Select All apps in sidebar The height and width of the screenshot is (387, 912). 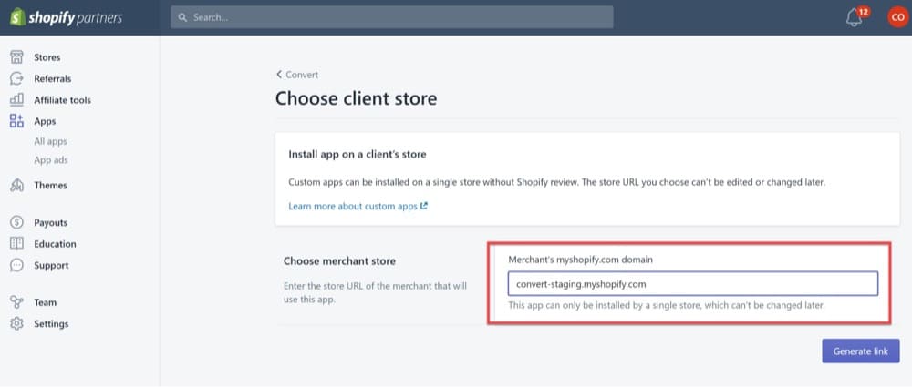[x=50, y=141]
